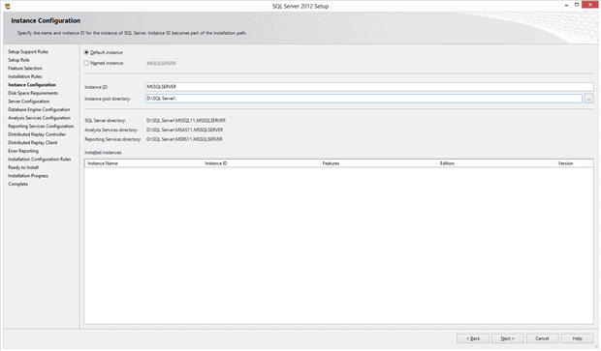Select Instance Configuration step in sidebar
Image resolution: width=601 pixels, height=351 pixels.
32,85
